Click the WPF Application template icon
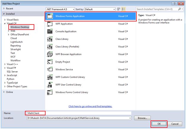 click(x=50, y=24)
